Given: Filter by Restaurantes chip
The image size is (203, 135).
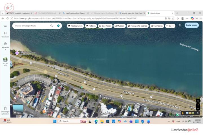Looking at the screenshot, I should [75, 26].
